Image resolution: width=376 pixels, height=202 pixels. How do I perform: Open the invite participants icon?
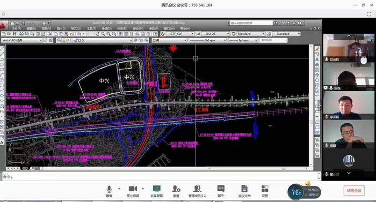[x=176, y=191]
